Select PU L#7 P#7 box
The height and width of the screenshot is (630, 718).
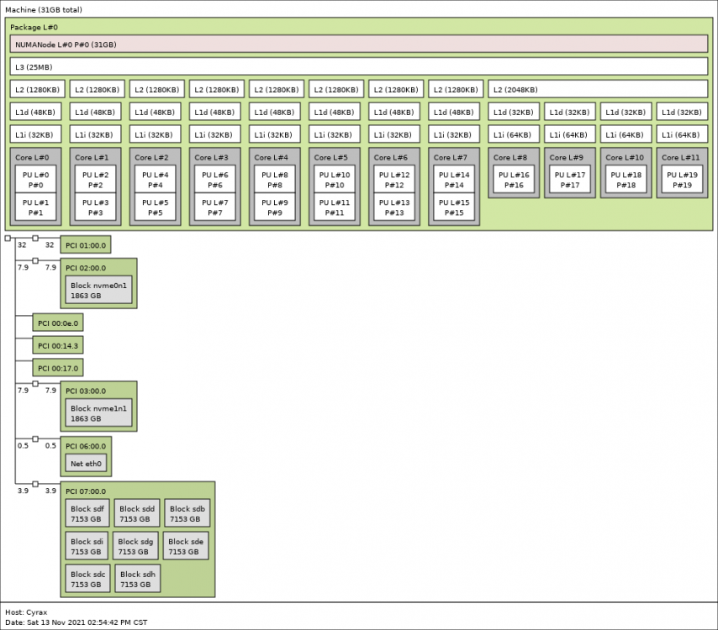pos(214,207)
